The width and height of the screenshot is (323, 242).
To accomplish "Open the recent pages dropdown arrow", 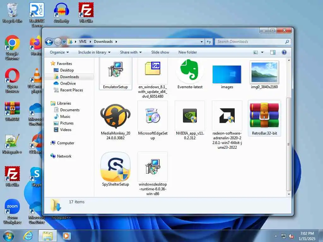I will click(64, 42).
